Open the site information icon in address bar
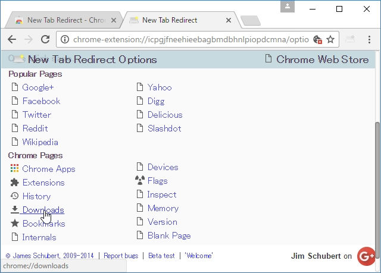 [x=65, y=39]
